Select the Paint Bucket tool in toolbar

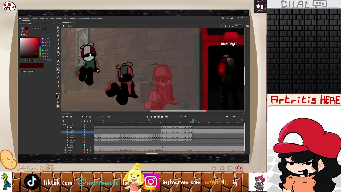(x=58, y=69)
